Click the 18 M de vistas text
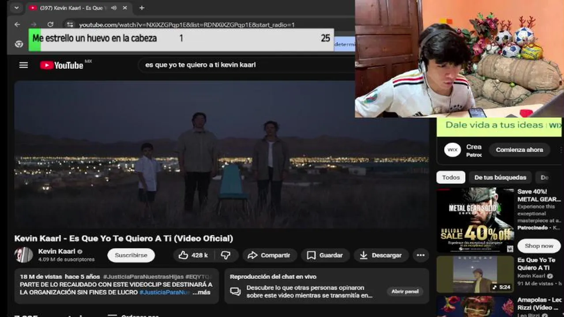The image size is (564, 317). pos(40,277)
